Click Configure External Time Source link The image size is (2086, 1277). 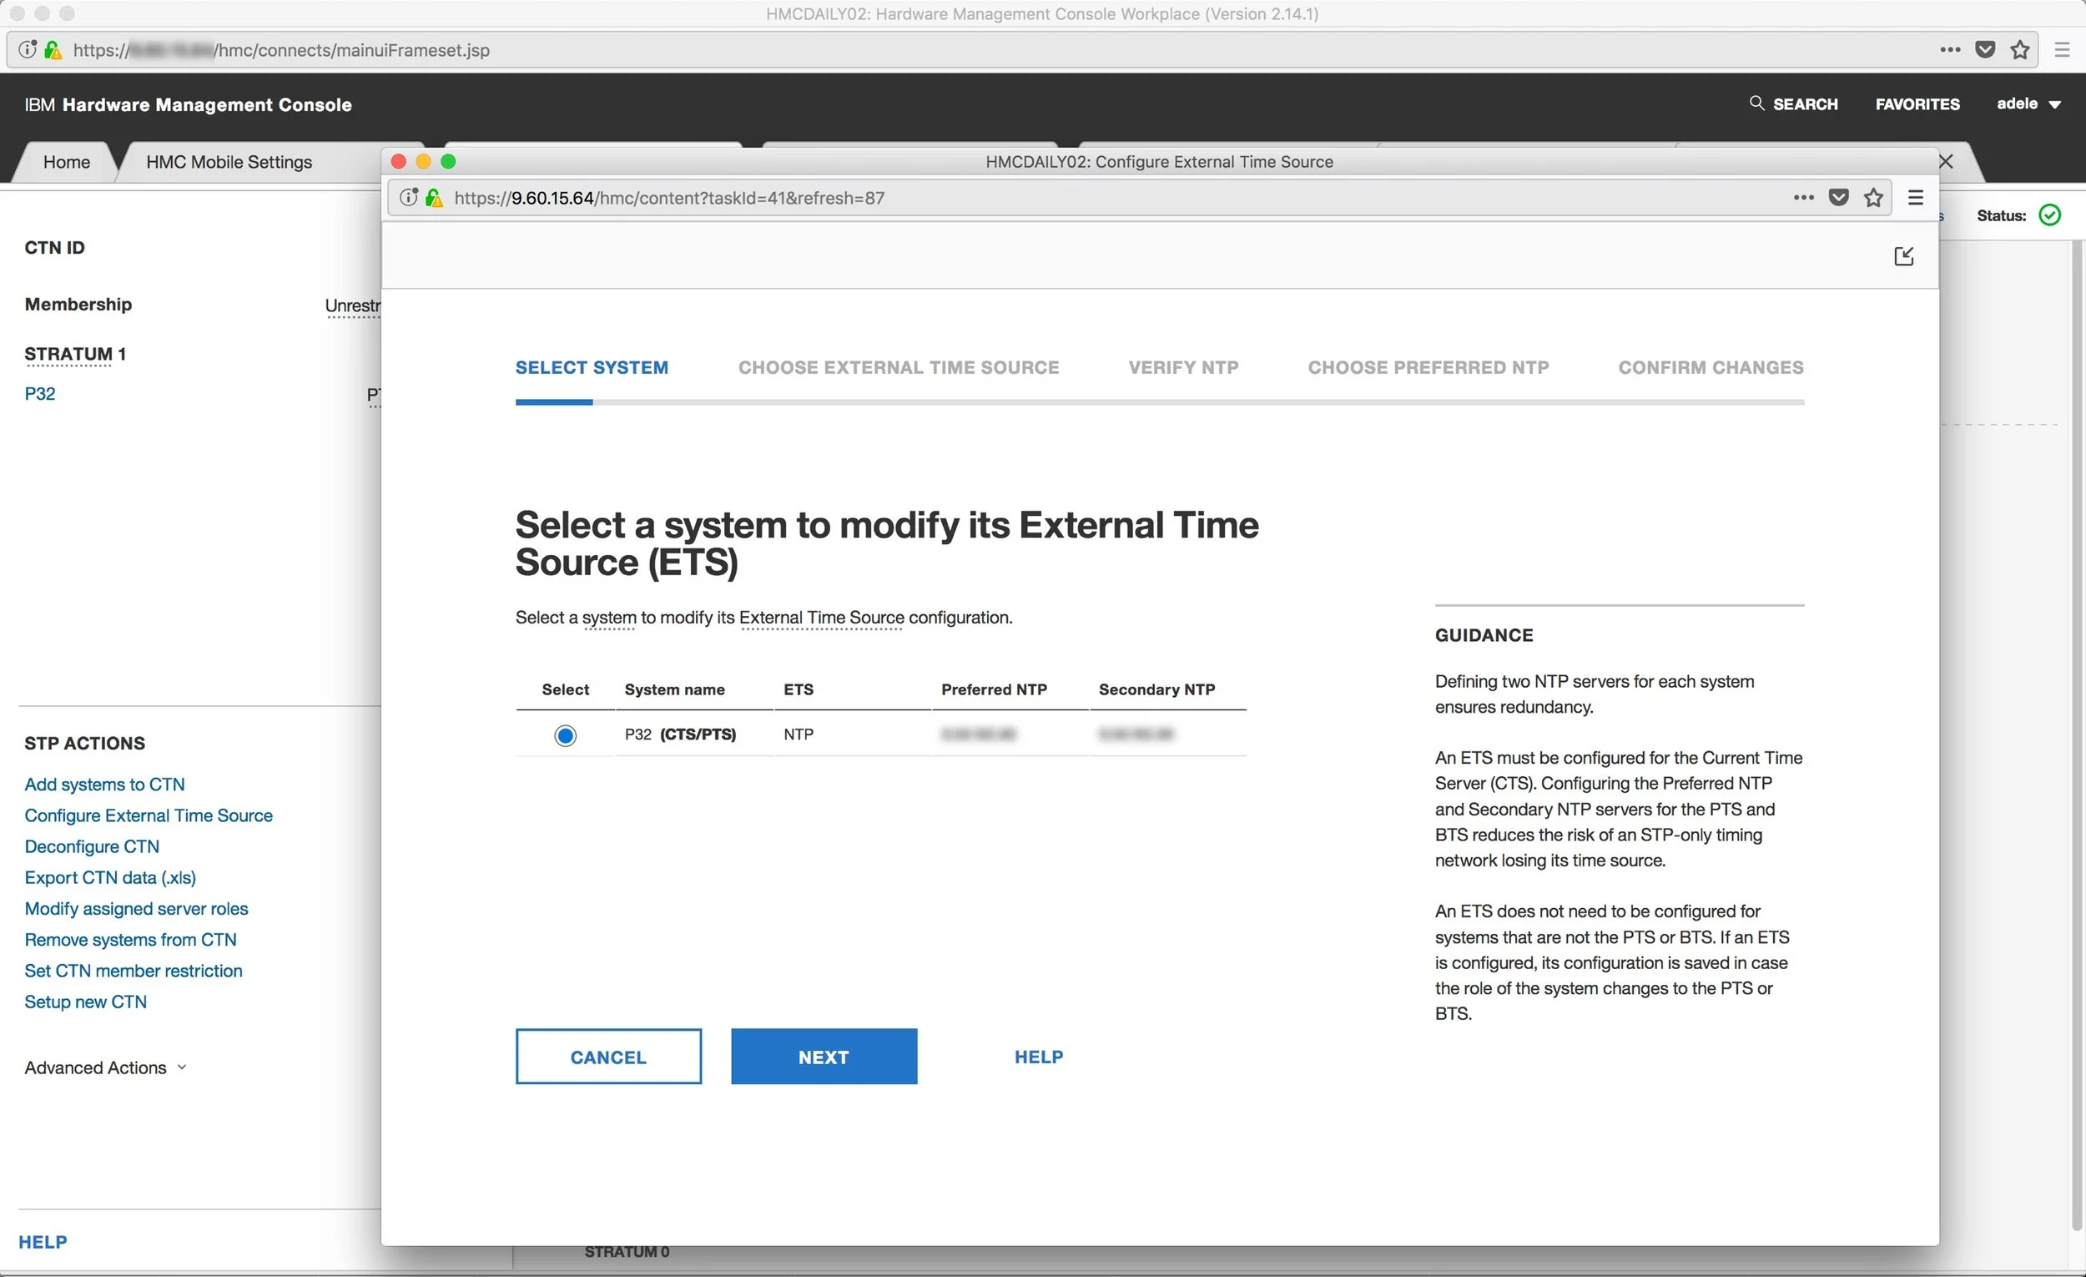pos(149,815)
